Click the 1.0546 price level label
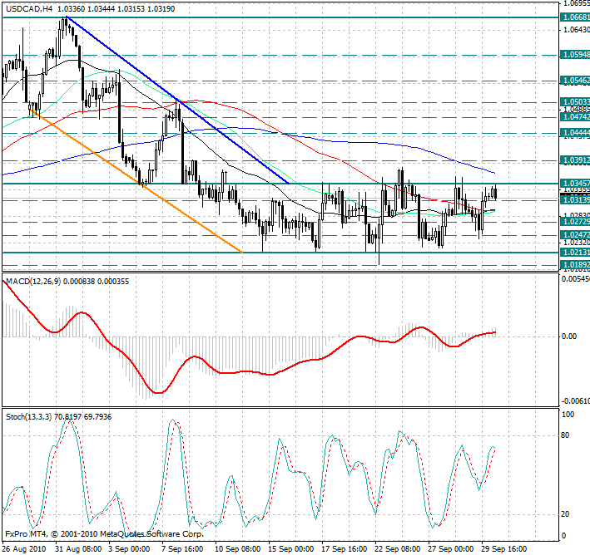 [x=575, y=81]
